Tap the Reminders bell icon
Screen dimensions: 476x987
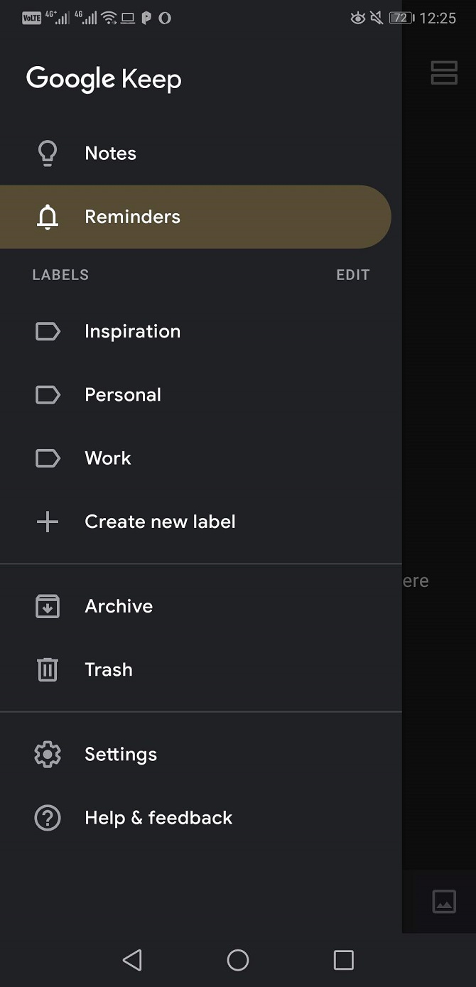click(48, 217)
